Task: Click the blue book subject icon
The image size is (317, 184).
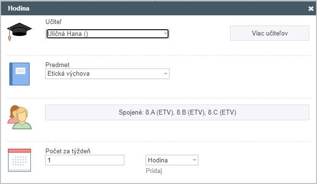Action: (x=19, y=74)
